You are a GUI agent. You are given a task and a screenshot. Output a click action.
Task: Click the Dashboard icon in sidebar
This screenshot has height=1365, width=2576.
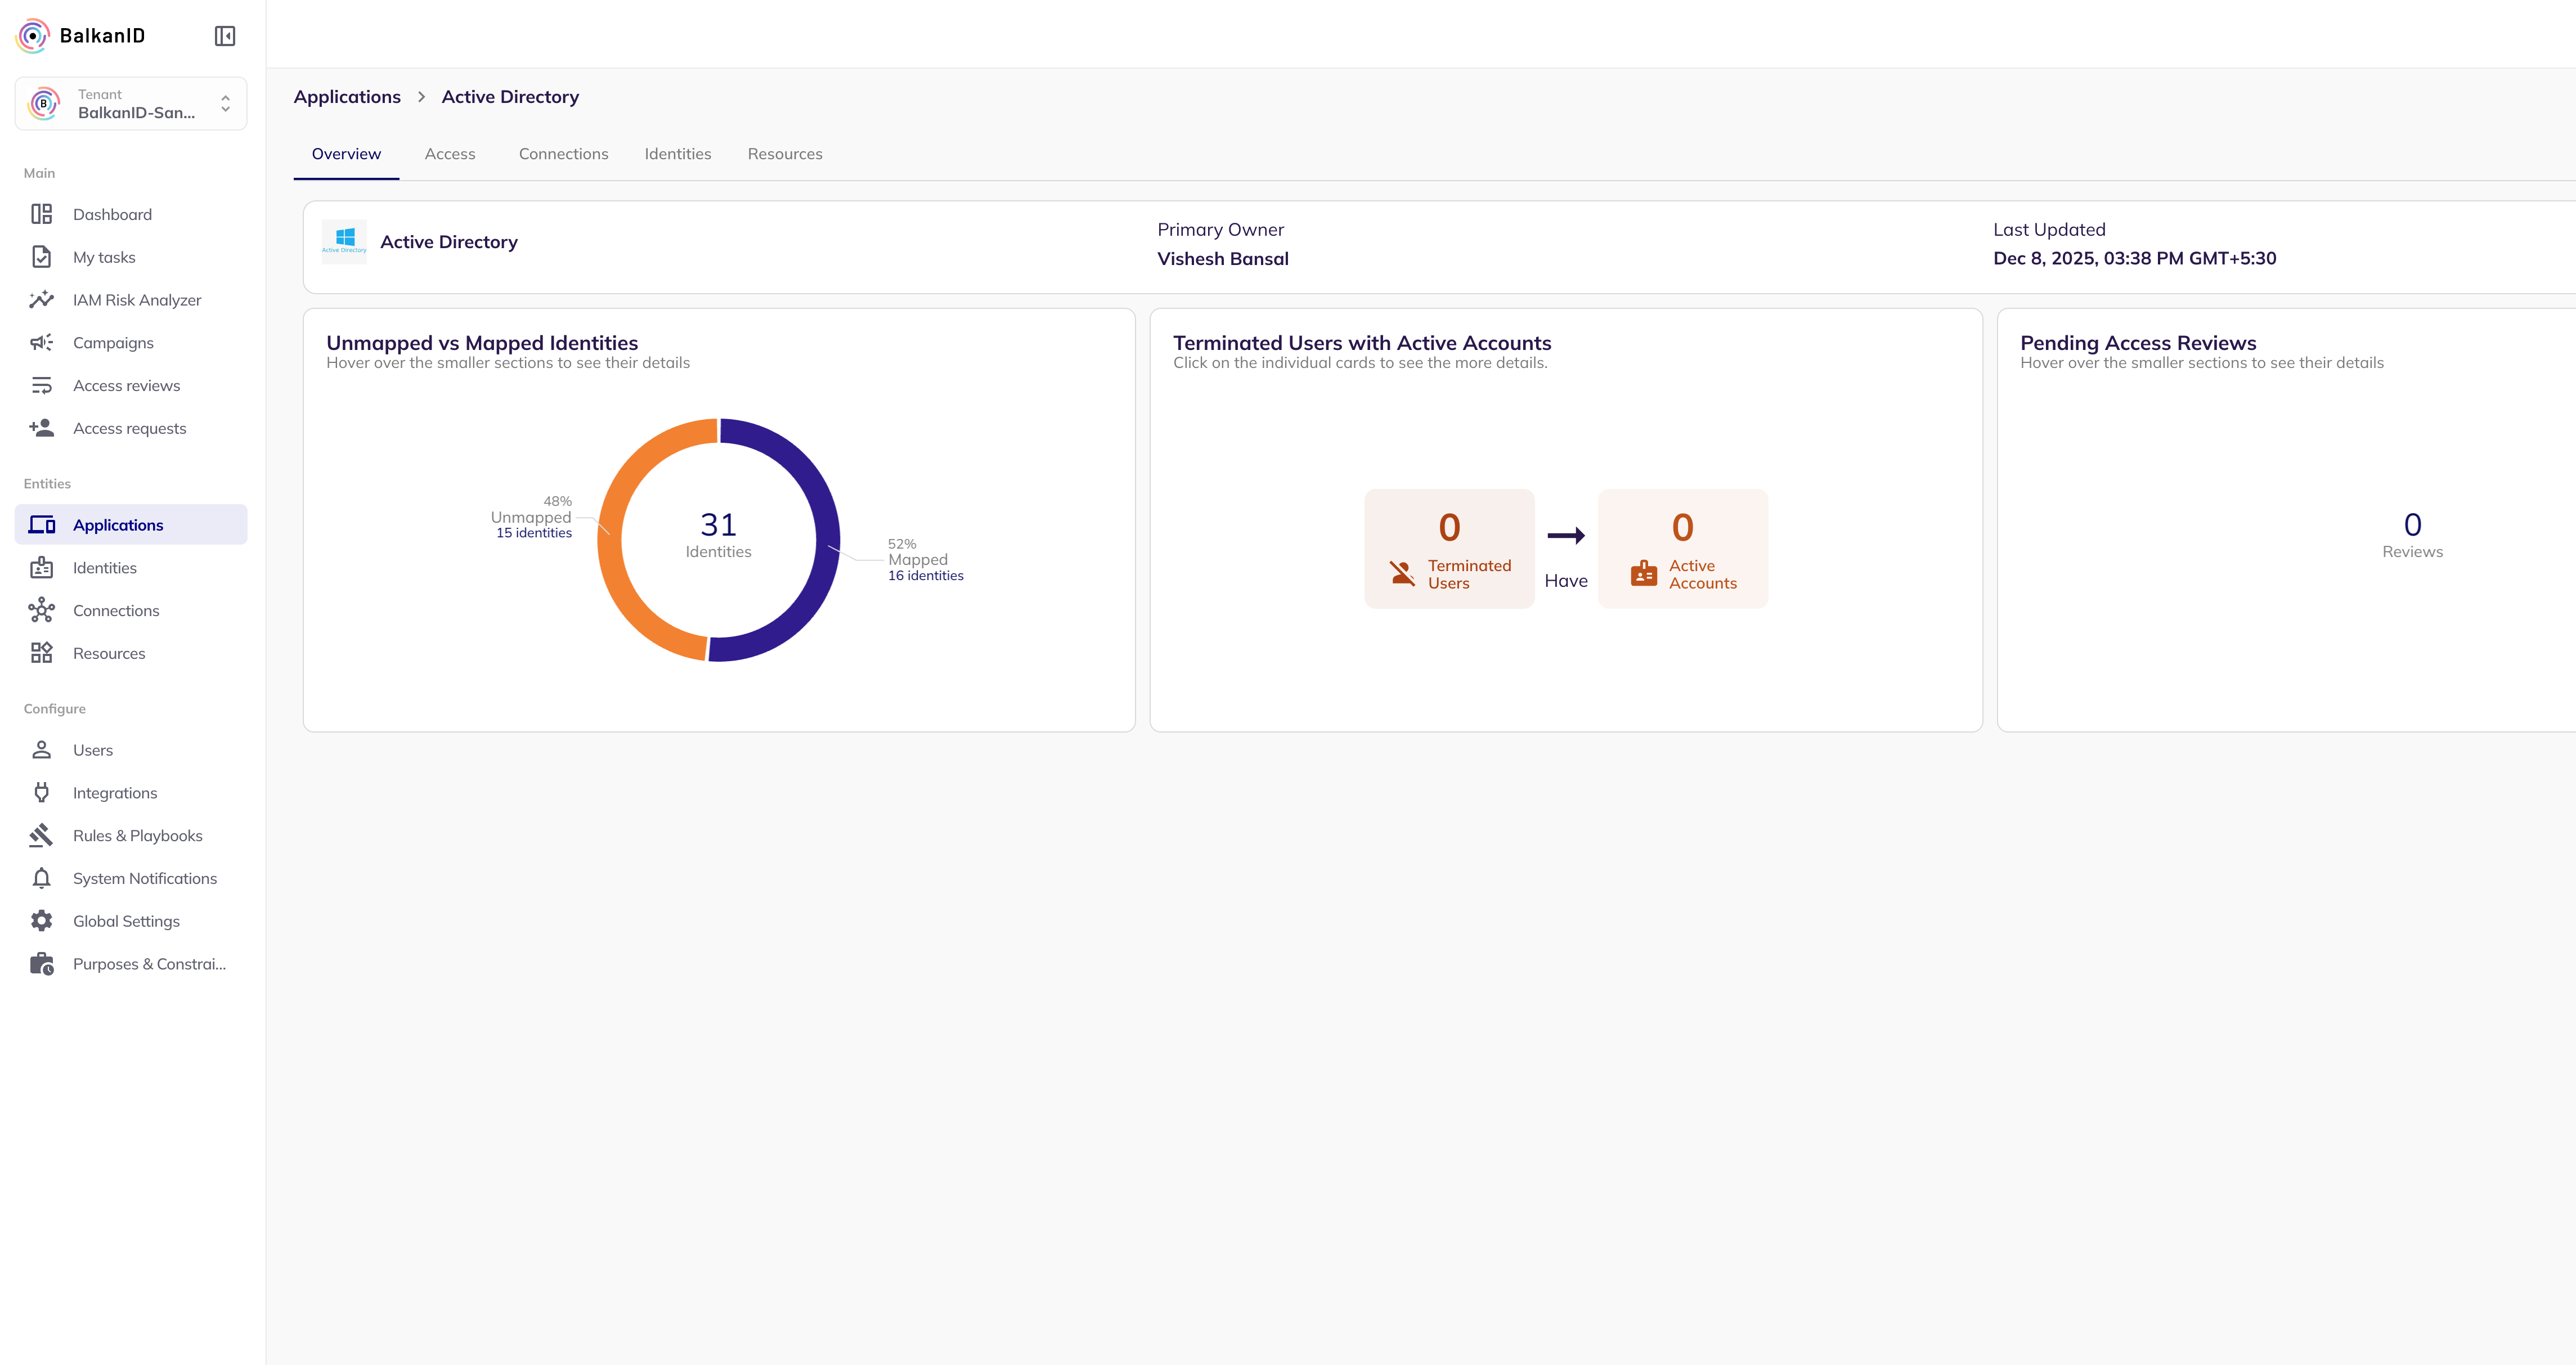point(41,214)
